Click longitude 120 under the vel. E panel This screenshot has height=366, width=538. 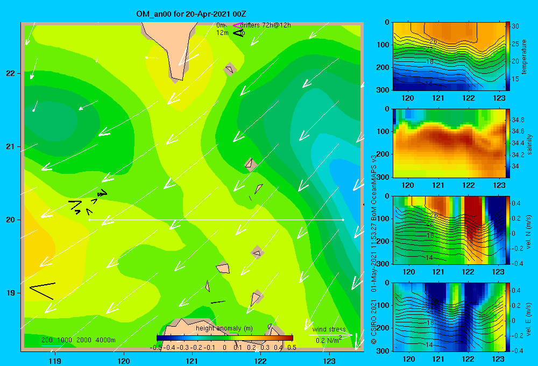pos(408,359)
